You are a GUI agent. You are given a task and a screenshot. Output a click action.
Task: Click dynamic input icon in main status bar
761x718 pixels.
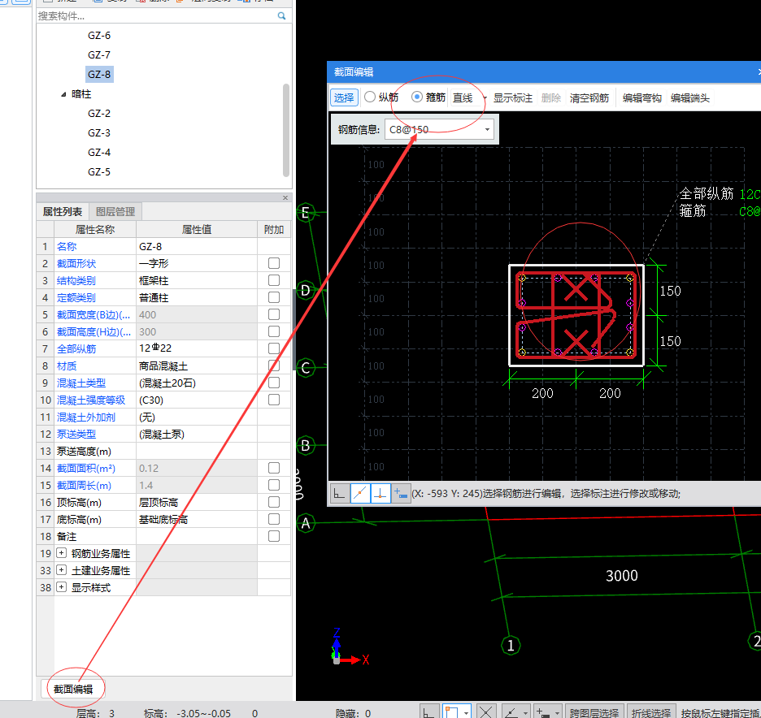click(542, 712)
